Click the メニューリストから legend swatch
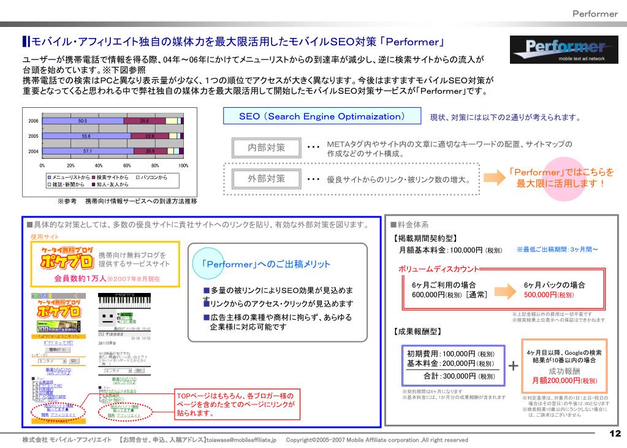 pyautogui.click(x=50, y=177)
